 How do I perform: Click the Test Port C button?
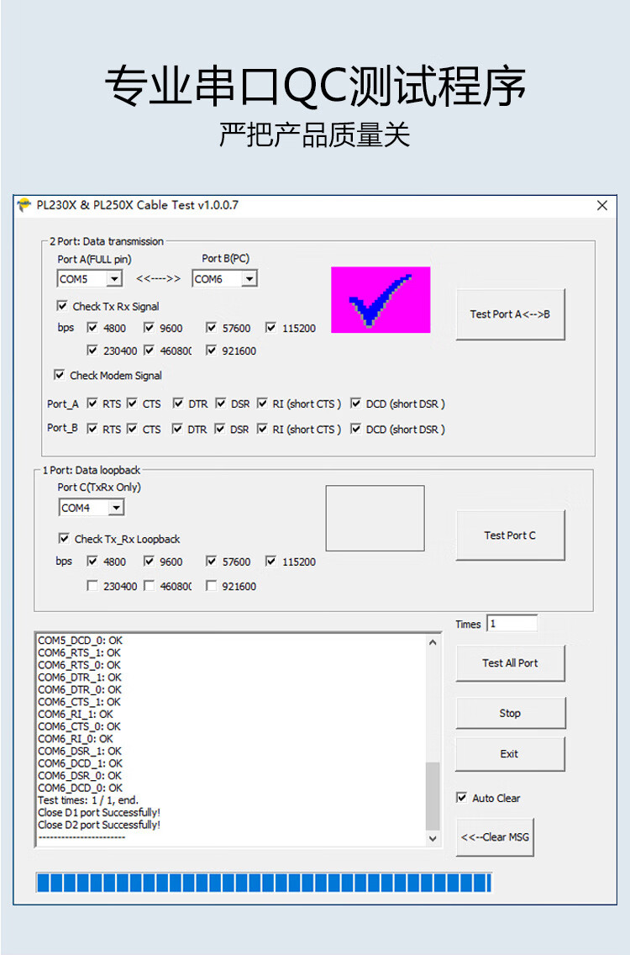pyautogui.click(x=510, y=536)
